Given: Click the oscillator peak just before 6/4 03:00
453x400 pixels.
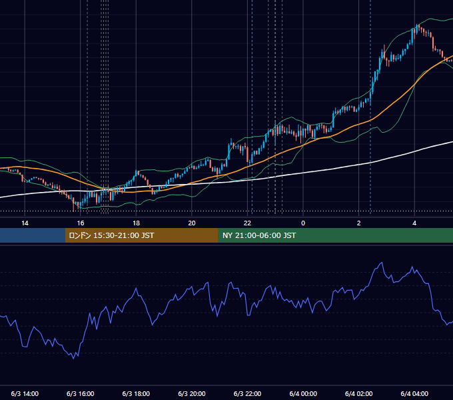Looking at the screenshot, I should [382, 263].
